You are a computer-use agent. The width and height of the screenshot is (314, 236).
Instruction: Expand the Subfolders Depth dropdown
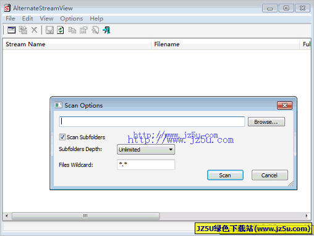point(146,150)
